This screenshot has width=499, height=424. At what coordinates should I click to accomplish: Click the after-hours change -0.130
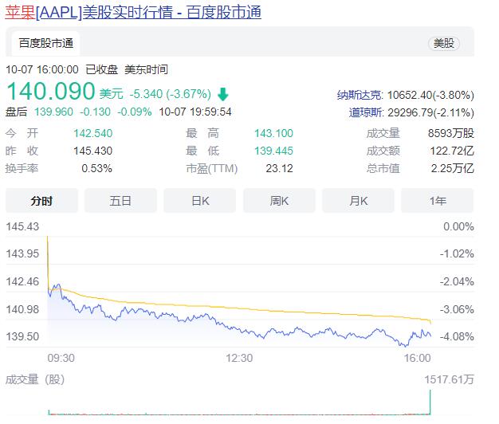click(x=95, y=112)
